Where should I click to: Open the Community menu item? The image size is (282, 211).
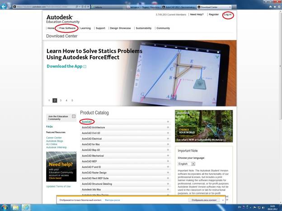click(x=163, y=28)
